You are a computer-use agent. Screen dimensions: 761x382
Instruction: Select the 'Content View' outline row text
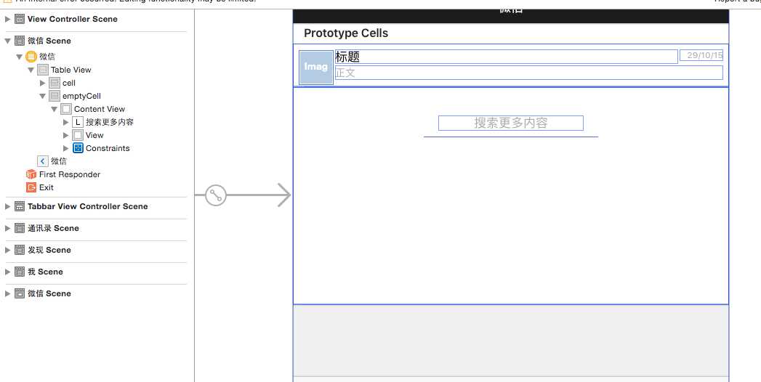click(x=100, y=109)
